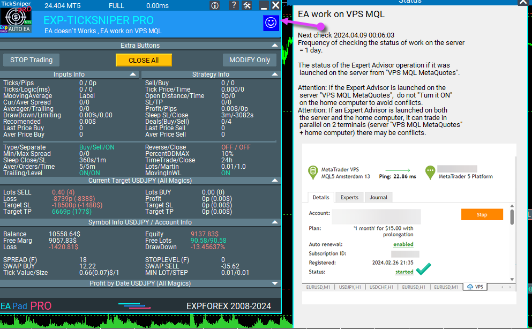532x329 pixels.
Task: Collapse the Inputs Info section
Action: (x=133, y=74)
